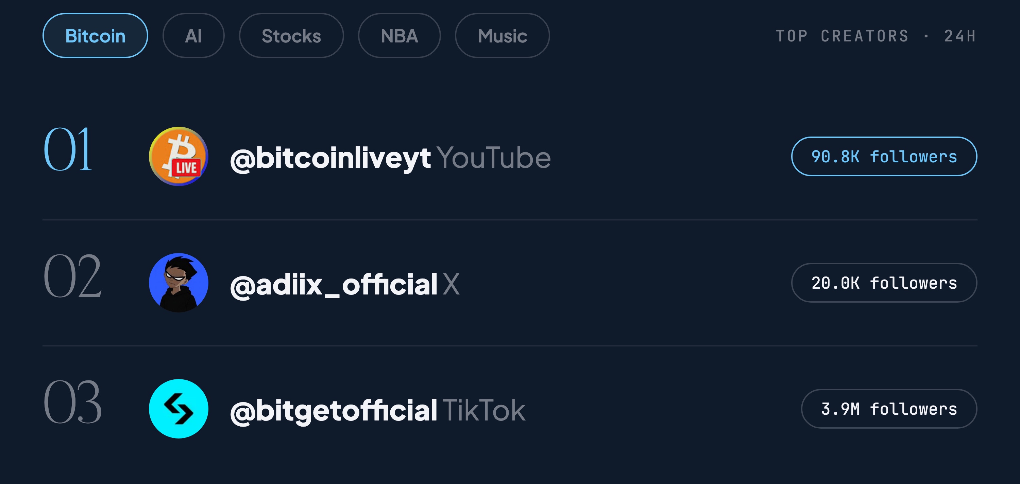Click the Top Creators 24H heading
1020x484 pixels.
pyautogui.click(x=876, y=36)
